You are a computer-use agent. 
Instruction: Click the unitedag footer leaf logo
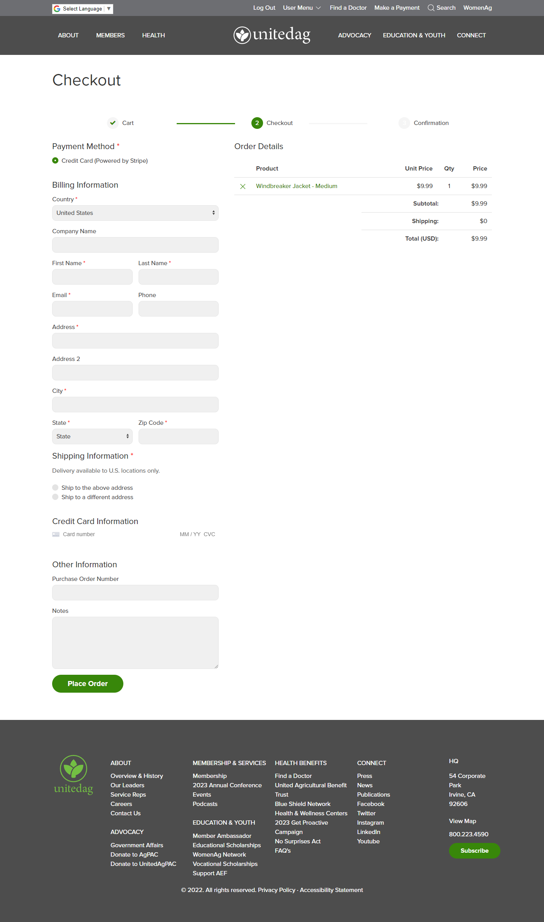74,774
